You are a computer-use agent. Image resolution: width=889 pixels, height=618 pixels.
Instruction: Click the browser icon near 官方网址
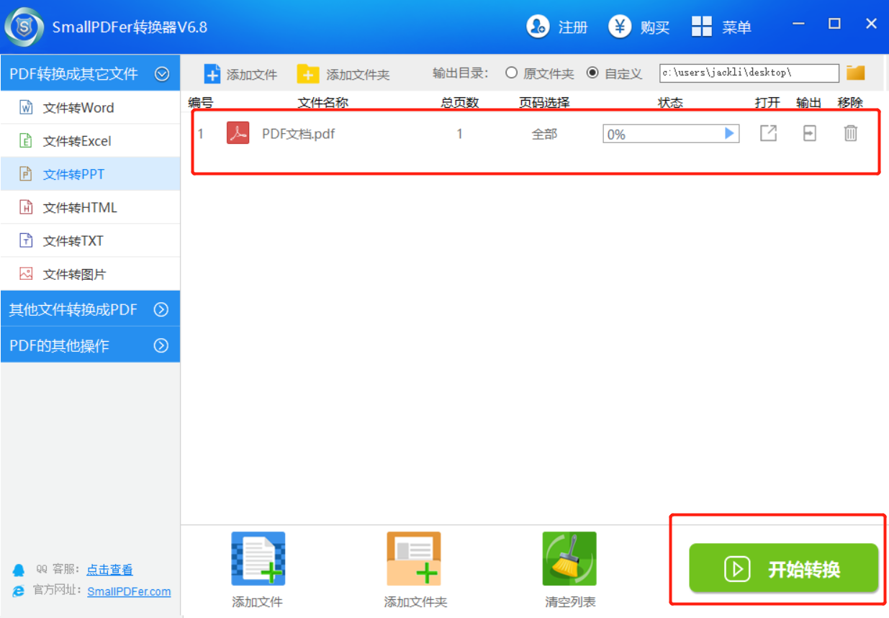[19, 591]
